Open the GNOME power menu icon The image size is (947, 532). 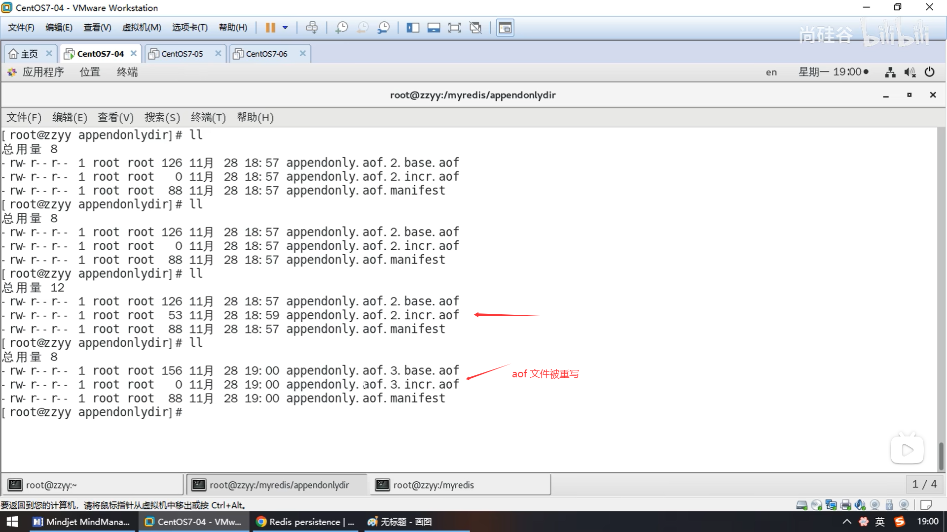930,72
